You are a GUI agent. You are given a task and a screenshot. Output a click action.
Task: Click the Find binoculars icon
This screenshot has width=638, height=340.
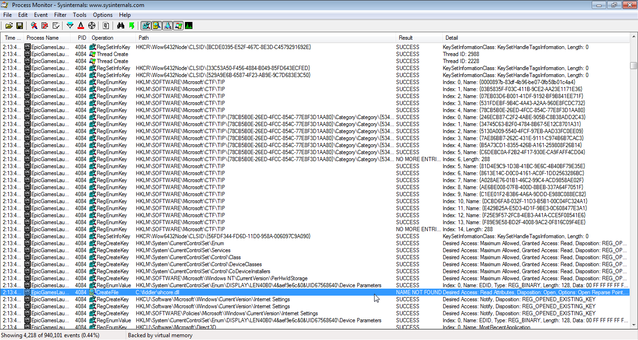pyautogui.click(x=121, y=25)
